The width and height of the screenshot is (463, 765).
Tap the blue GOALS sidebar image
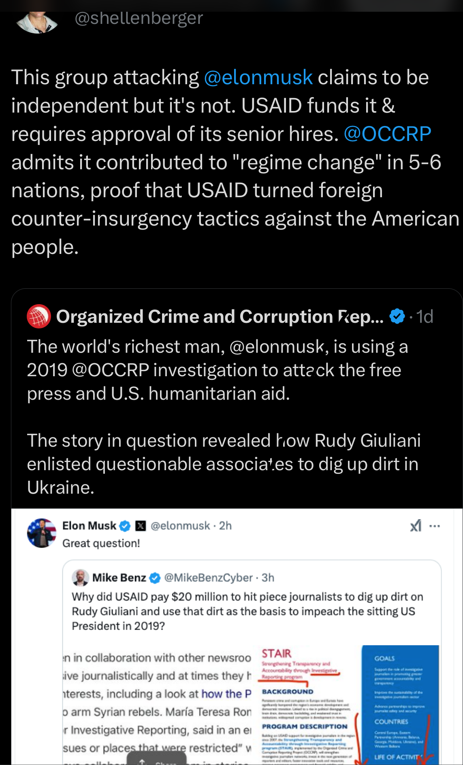pos(400,705)
